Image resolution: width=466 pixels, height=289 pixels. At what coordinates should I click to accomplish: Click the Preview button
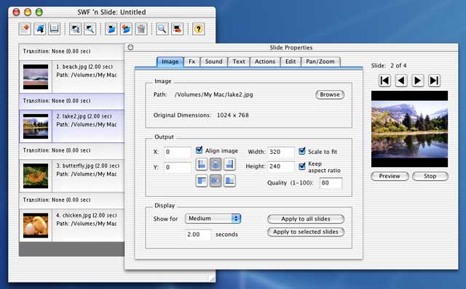(390, 176)
